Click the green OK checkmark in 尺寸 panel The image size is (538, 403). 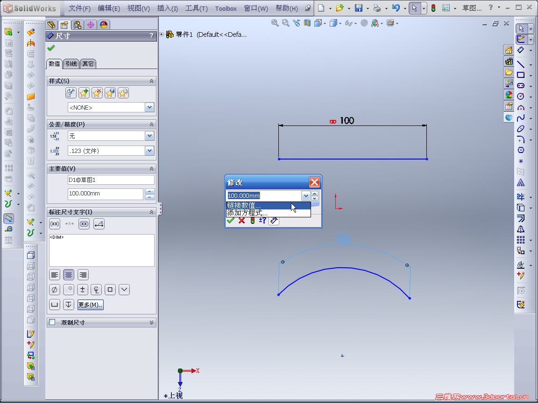[x=51, y=48]
